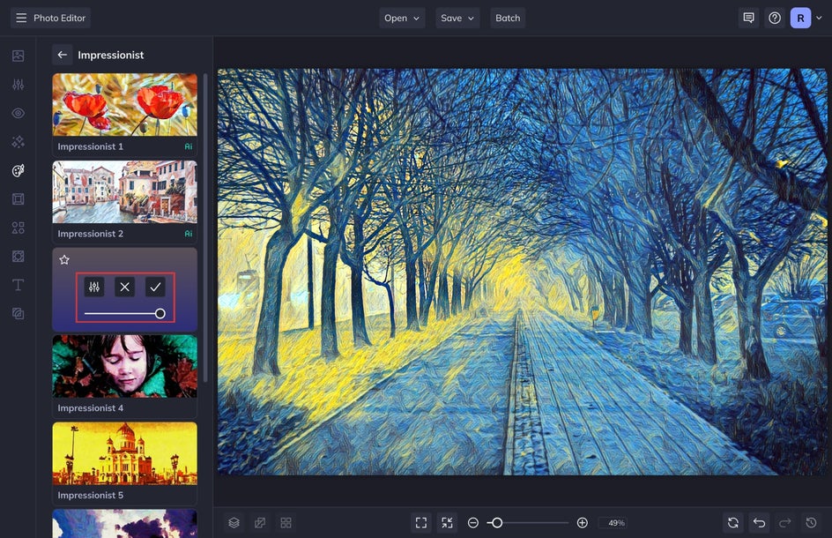Screen dimensions: 832x538
Task: Open the Edit adjustments sliders sidebar icon
Action: pos(18,85)
